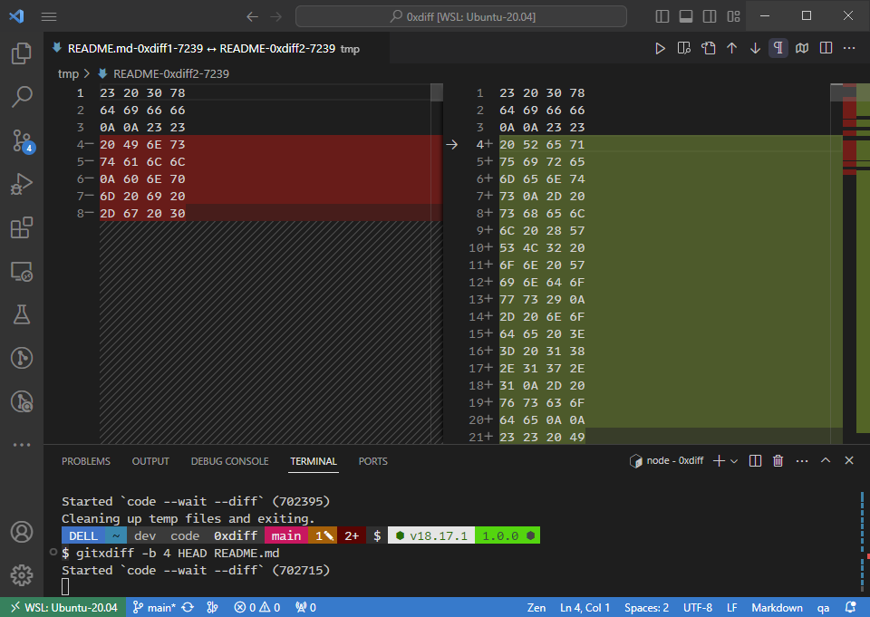Open the Extensions view
The width and height of the screenshot is (870, 617).
click(22, 227)
